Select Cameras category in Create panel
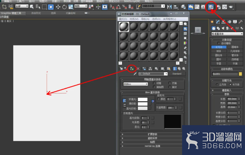Viewport: 245px width, 155px height. (x=228, y=28)
